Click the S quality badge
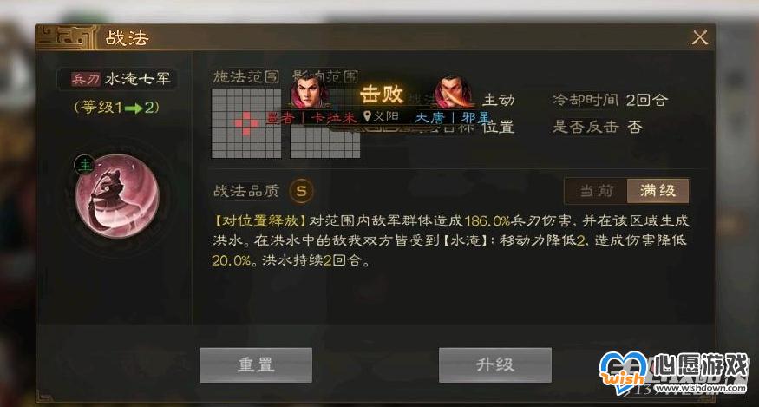The height and width of the screenshot is (407, 759). [301, 190]
